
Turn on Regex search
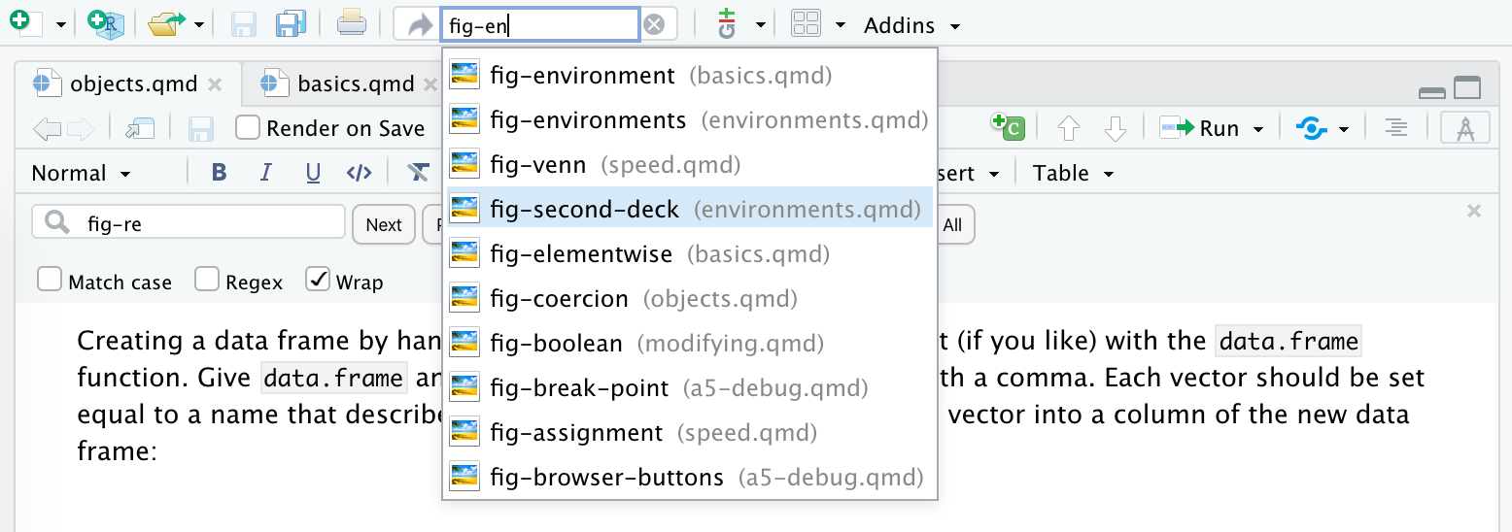point(207,281)
